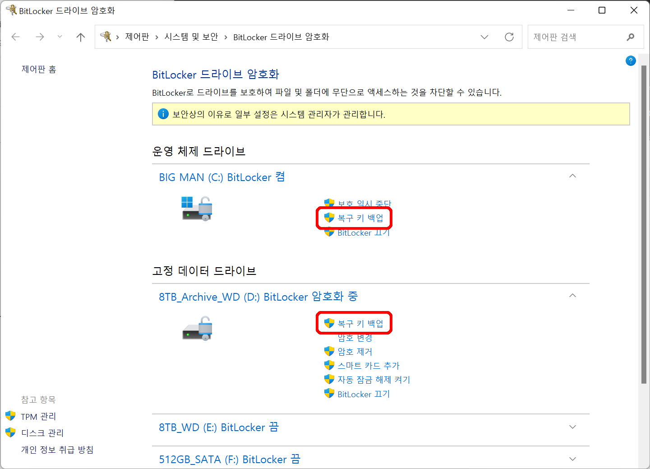Screen dimensions: 650x469
Task: Open recent locations dropdown arrow
Action: pos(60,37)
